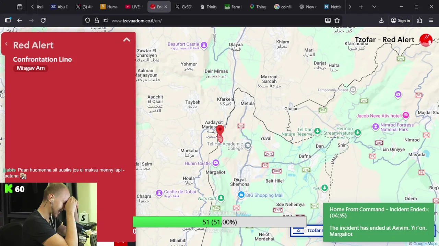Click the Sign in button
This screenshot has height=246, width=439.
[x=400, y=20]
